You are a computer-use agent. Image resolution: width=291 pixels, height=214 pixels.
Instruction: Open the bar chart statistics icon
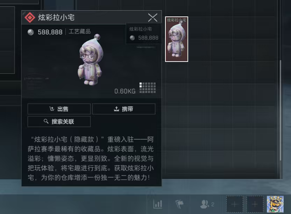(x=158, y=204)
